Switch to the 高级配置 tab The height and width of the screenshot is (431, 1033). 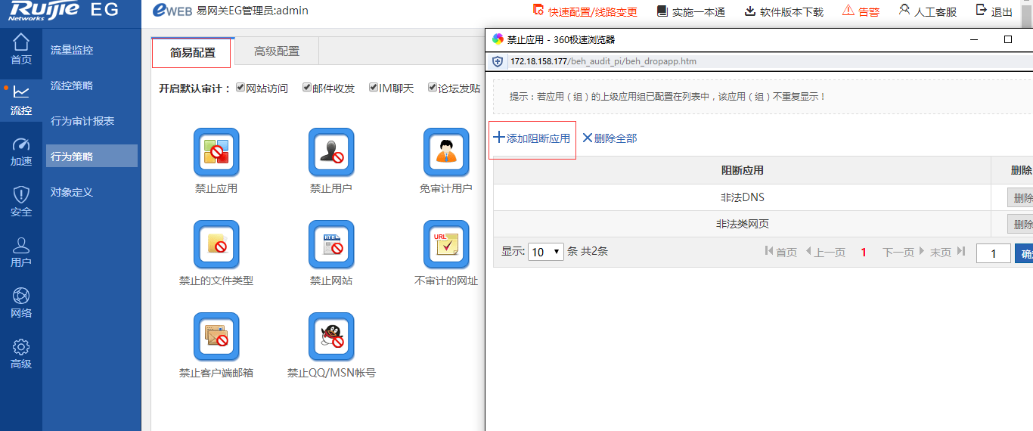click(277, 51)
